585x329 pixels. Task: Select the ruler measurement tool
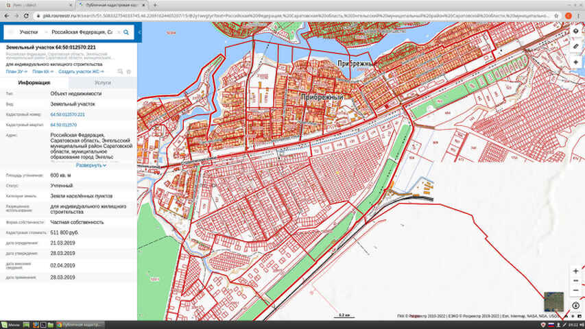(575, 46)
